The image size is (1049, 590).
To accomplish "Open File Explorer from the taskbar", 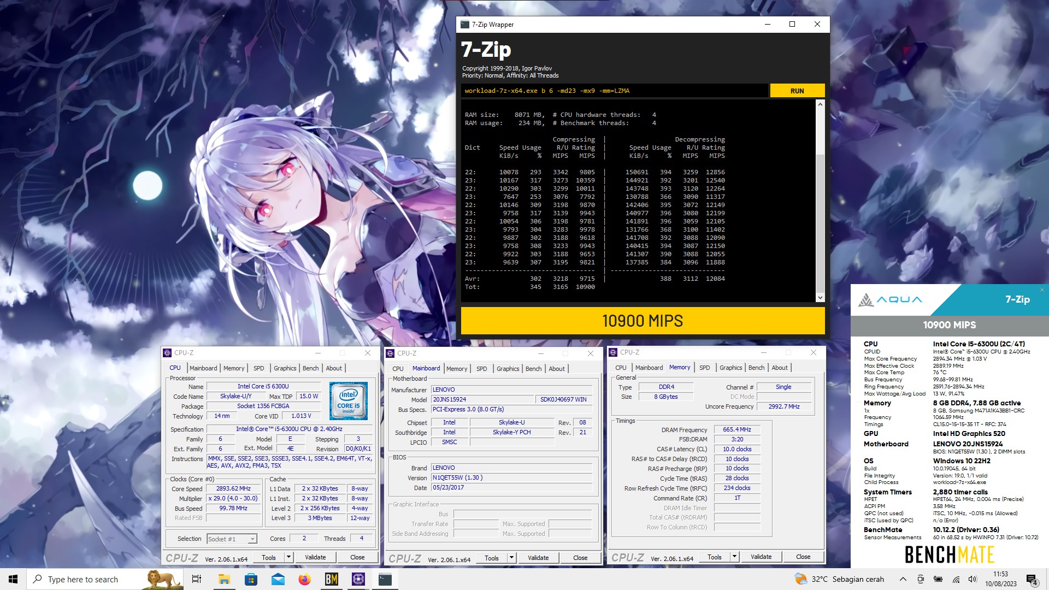I will pyautogui.click(x=224, y=579).
